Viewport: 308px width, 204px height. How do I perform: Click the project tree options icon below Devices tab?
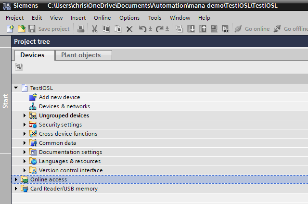[x=19, y=67]
